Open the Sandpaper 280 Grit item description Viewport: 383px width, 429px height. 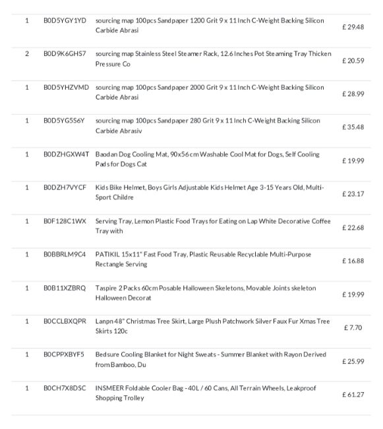tap(208, 125)
